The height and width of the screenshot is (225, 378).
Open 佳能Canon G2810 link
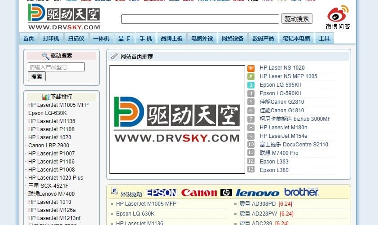coord(282,102)
